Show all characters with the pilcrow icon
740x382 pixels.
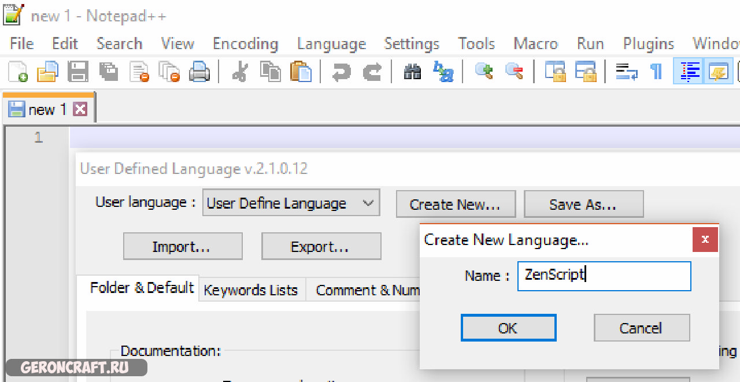pyautogui.click(x=656, y=72)
